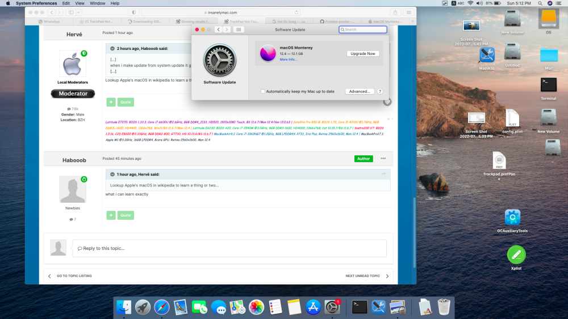
Task: Click Wi-Fi icon in menu bar
Action: point(470,3)
